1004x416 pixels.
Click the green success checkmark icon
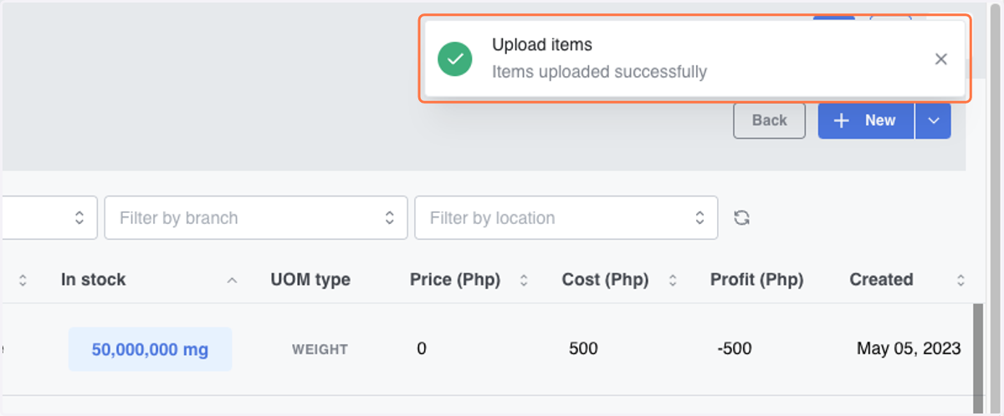tap(455, 58)
